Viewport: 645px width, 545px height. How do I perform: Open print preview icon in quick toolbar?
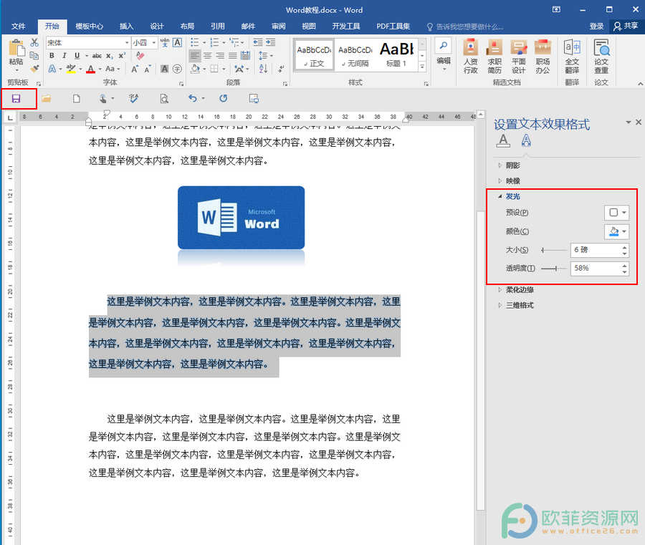tap(163, 99)
